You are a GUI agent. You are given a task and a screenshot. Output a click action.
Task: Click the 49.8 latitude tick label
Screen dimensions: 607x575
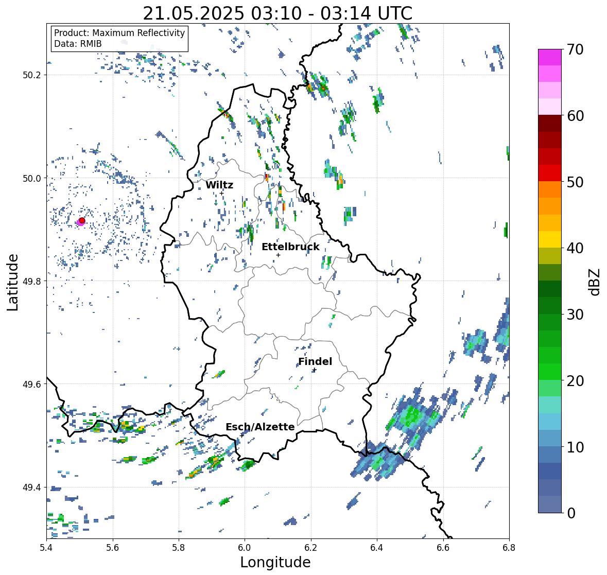coord(32,281)
